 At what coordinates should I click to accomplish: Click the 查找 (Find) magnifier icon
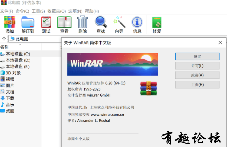point(101,22)
